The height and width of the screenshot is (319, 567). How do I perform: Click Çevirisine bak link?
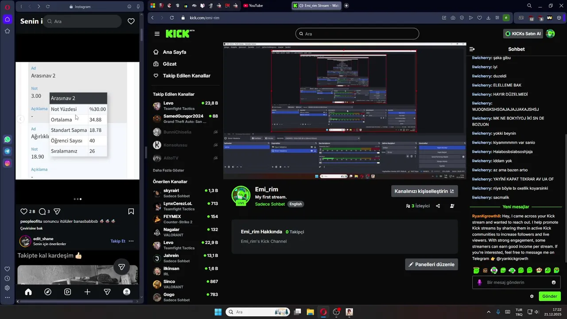click(x=31, y=228)
